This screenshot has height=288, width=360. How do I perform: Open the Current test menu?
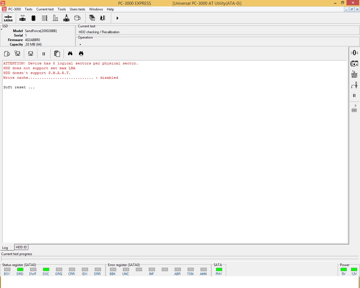[45, 9]
